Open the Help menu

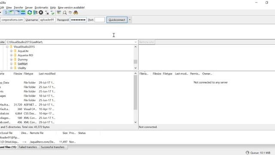[53, 8]
